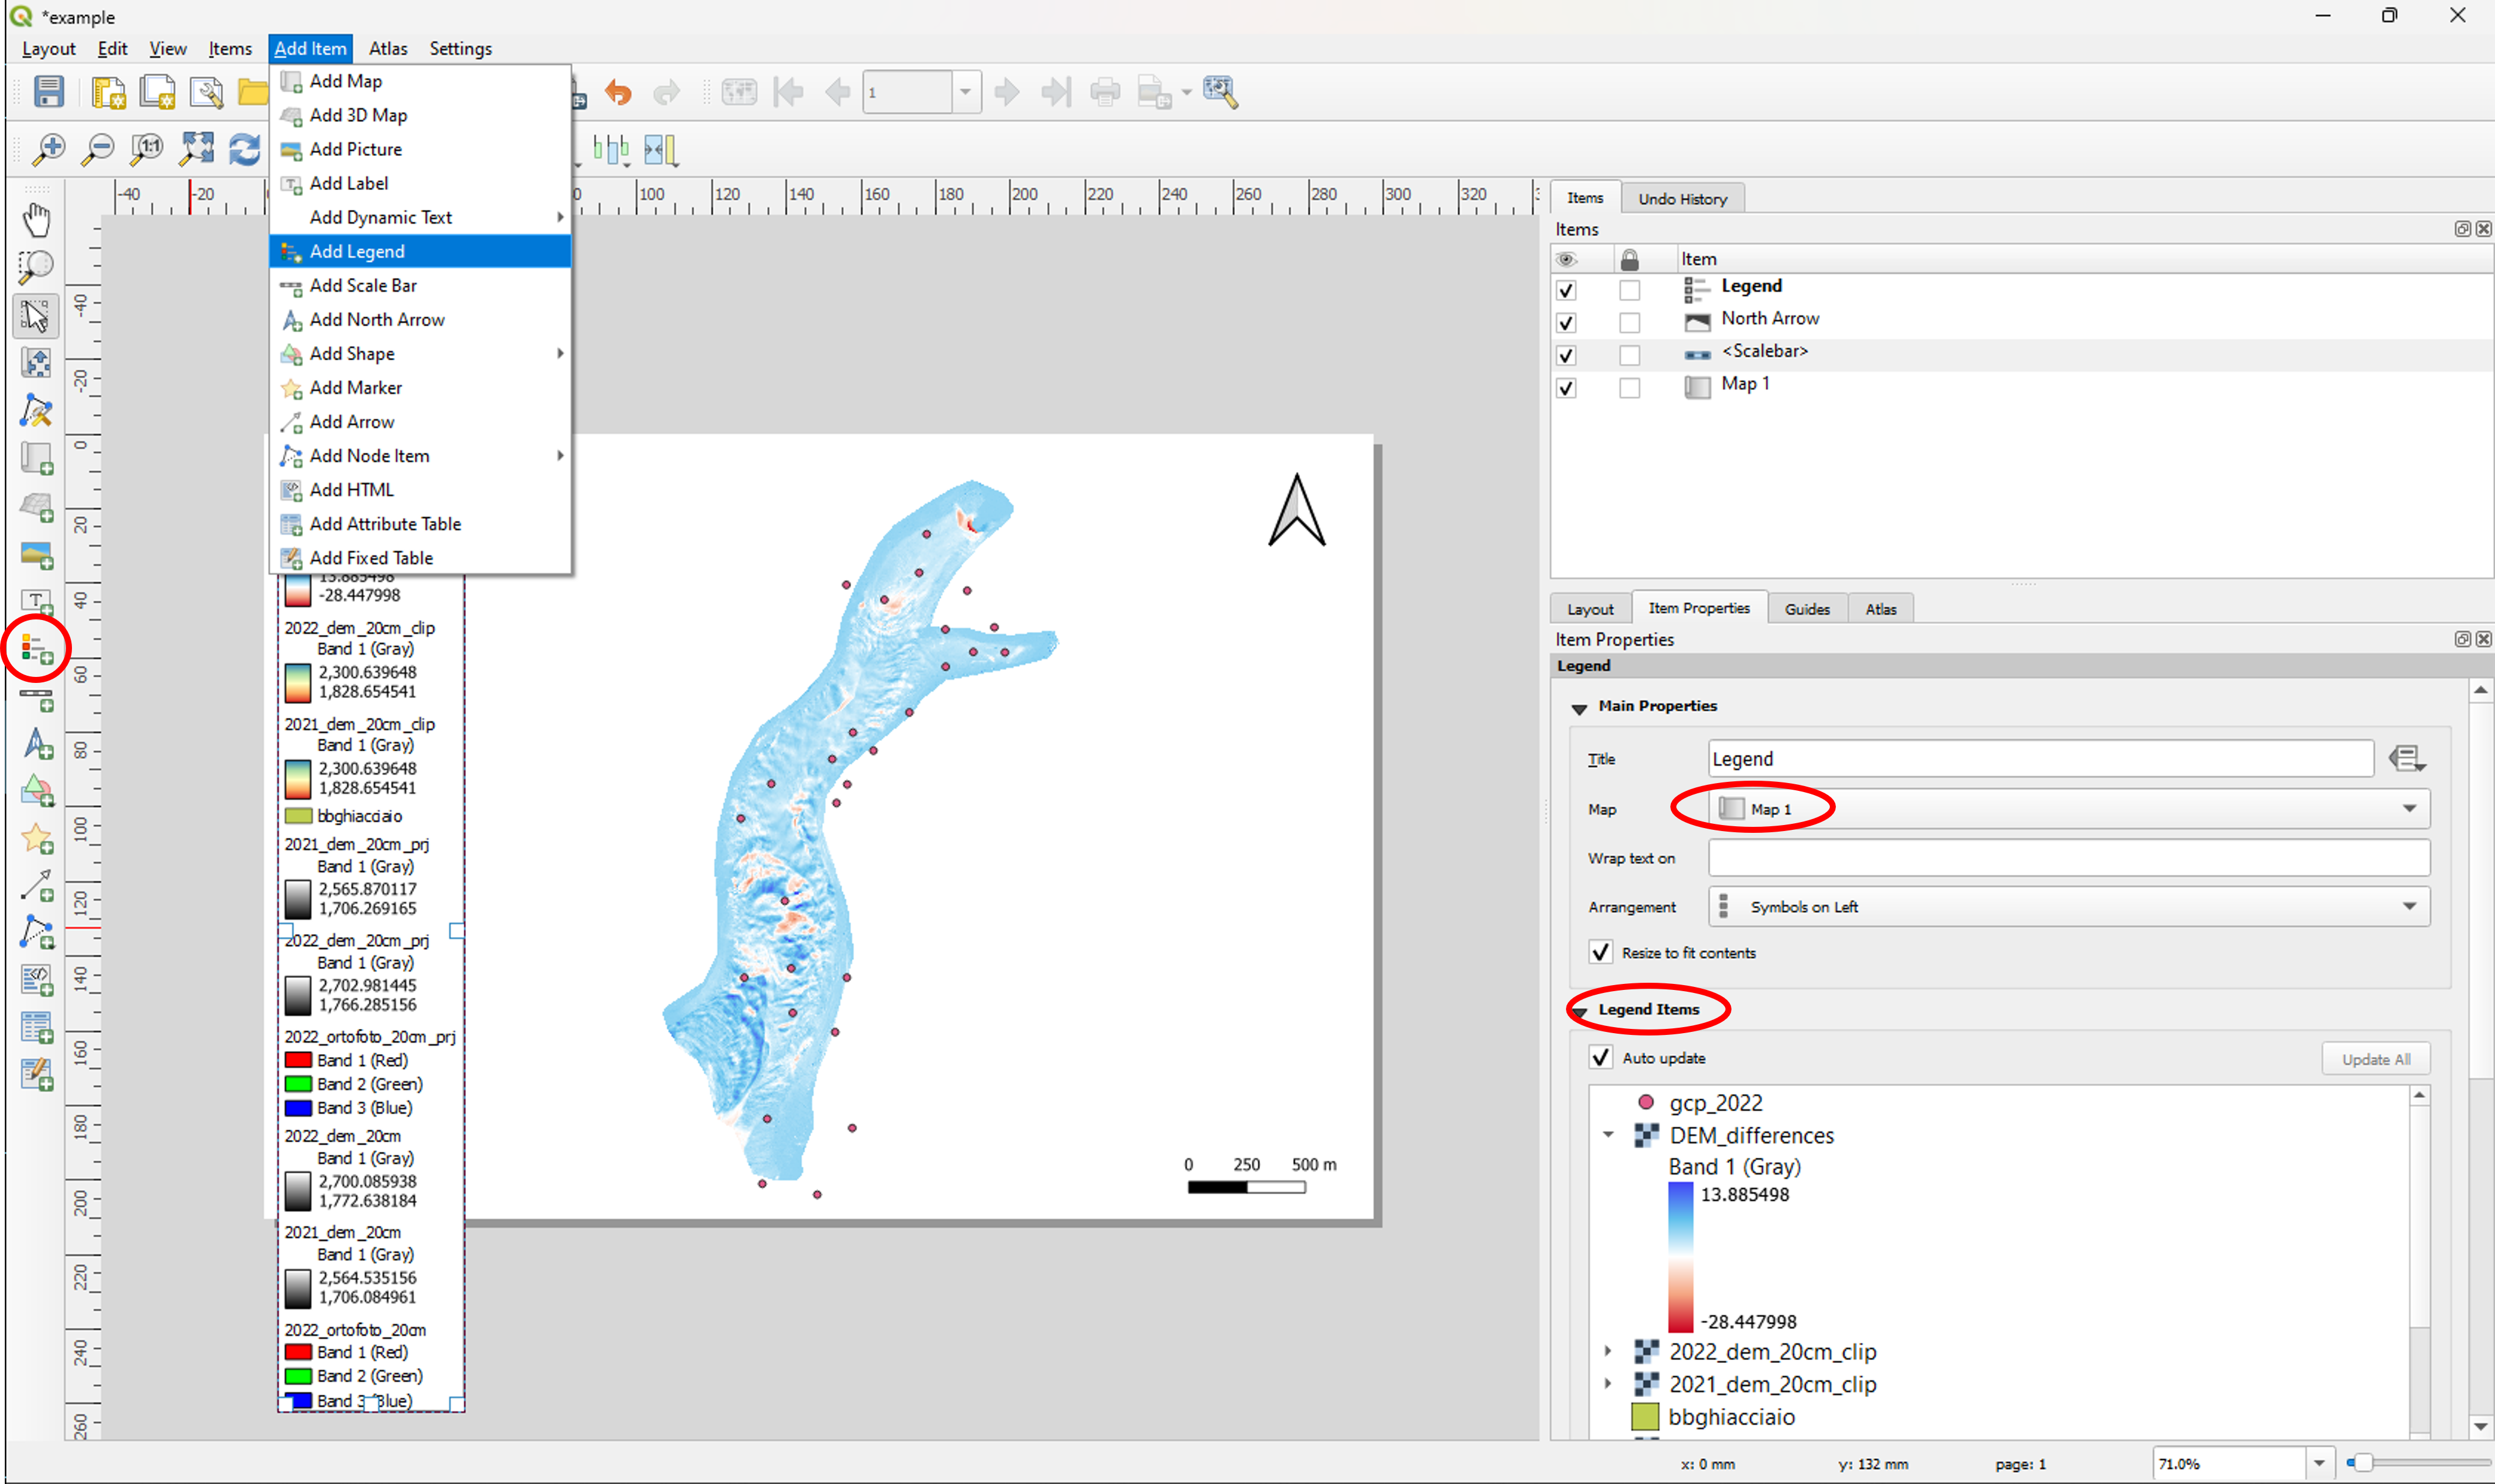Click the Add Map tool

345,82
